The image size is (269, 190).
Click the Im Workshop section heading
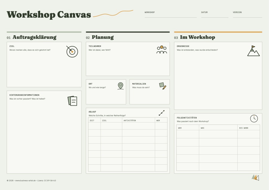[198, 37]
